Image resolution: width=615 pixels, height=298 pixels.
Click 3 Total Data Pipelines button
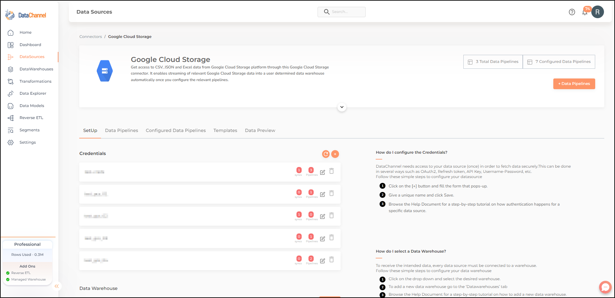493,62
